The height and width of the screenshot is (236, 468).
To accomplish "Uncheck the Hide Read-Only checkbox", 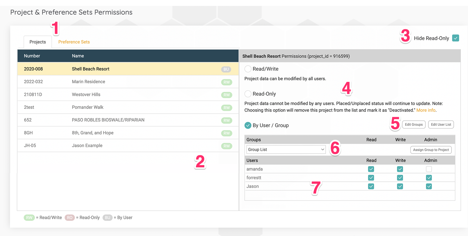I will point(456,38).
